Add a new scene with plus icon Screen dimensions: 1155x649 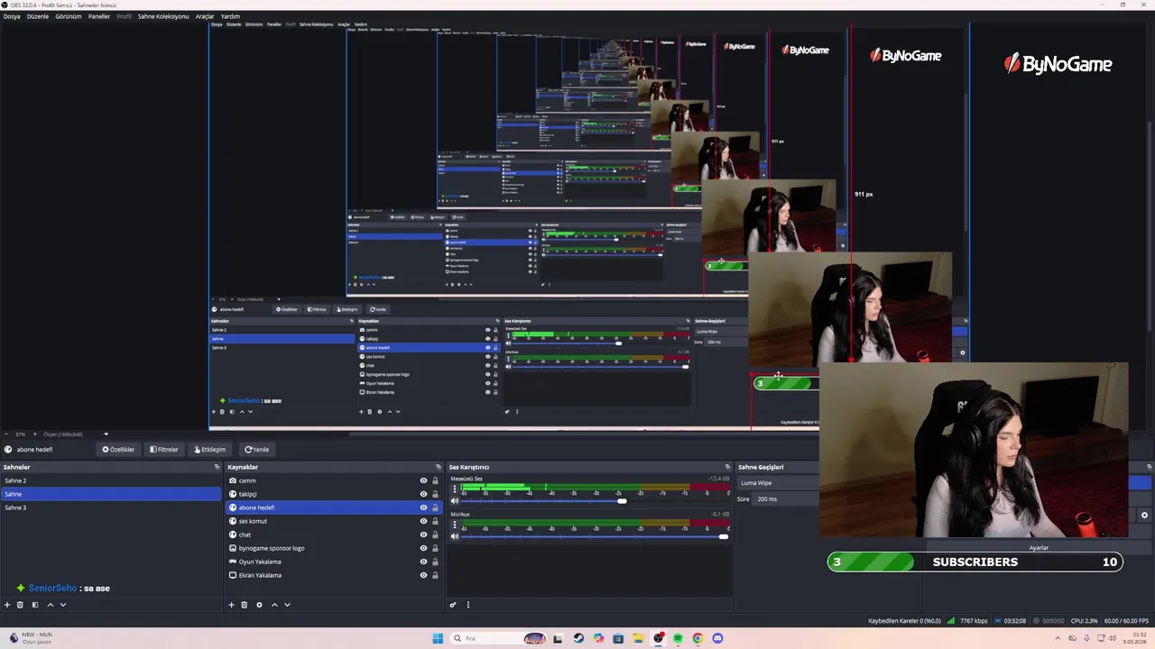point(7,605)
